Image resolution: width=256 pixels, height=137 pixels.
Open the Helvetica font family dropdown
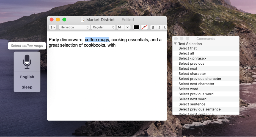tap(74, 27)
